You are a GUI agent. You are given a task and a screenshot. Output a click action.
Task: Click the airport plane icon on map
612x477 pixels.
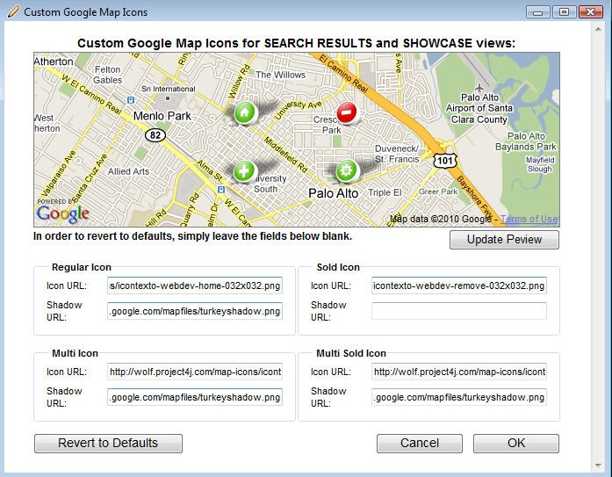click(479, 88)
